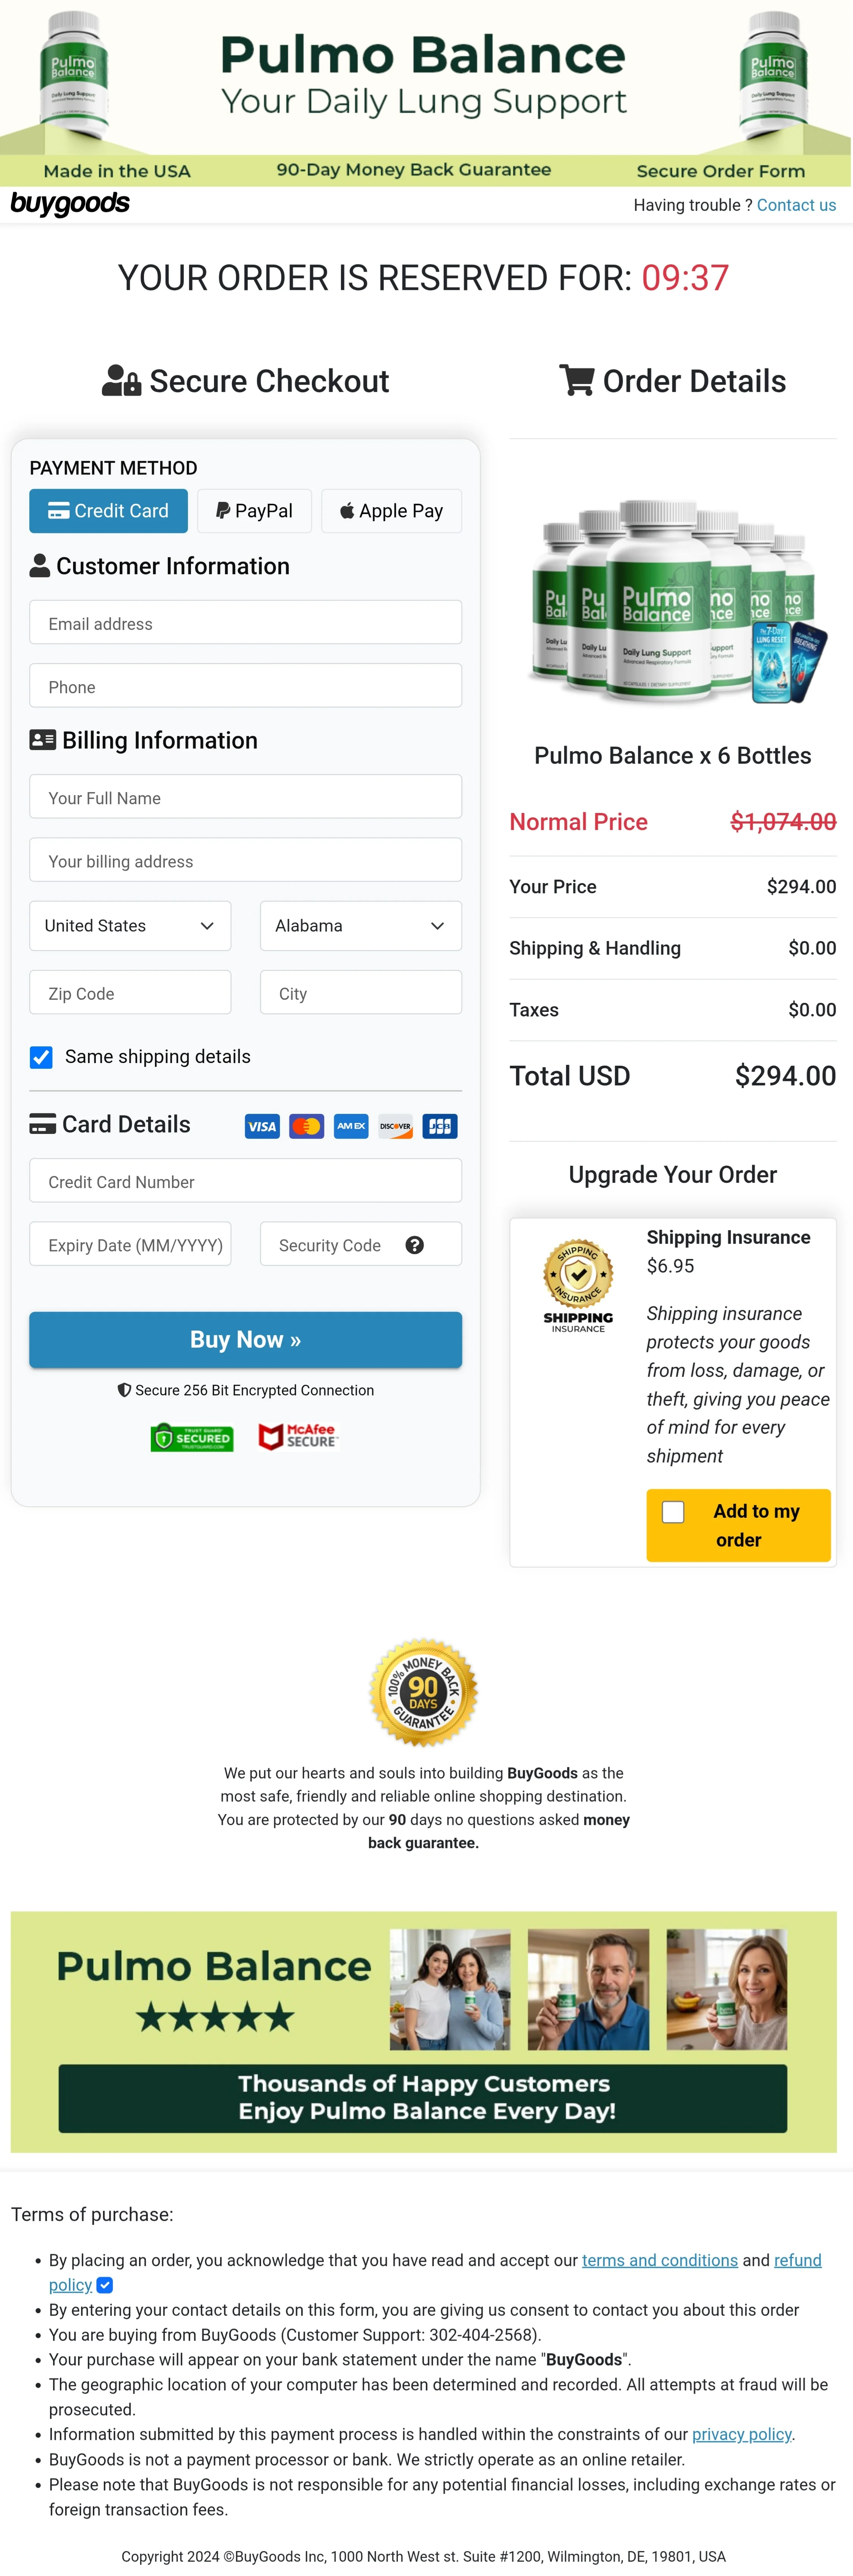The image size is (853, 2576).
Task: Switch to the PayPal payment tab
Action: point(254,510)
